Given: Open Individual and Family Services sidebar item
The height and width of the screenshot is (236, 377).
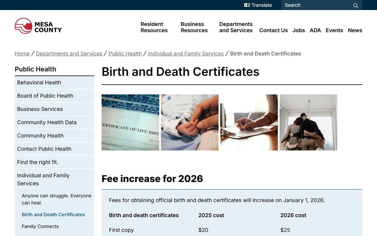Looking at the screenshot, I should 54,179.
